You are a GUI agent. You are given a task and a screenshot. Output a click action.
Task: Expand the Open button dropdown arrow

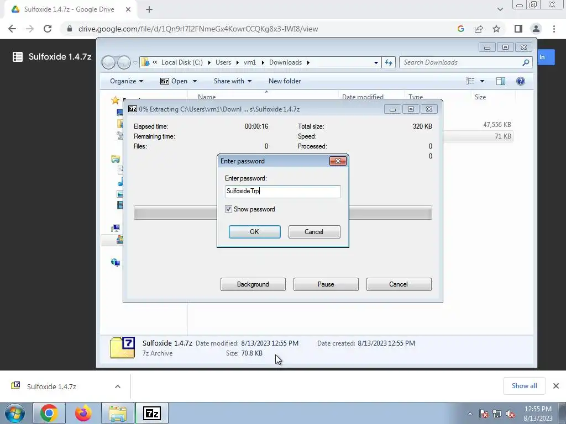coord(195,81)
